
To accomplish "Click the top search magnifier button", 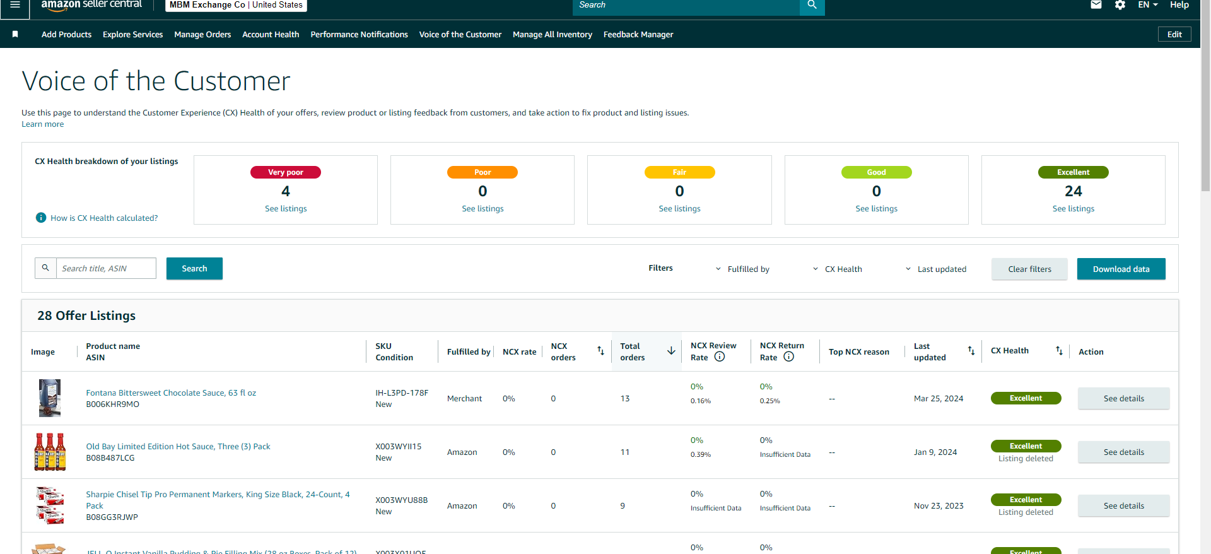I will click(812, 6).
